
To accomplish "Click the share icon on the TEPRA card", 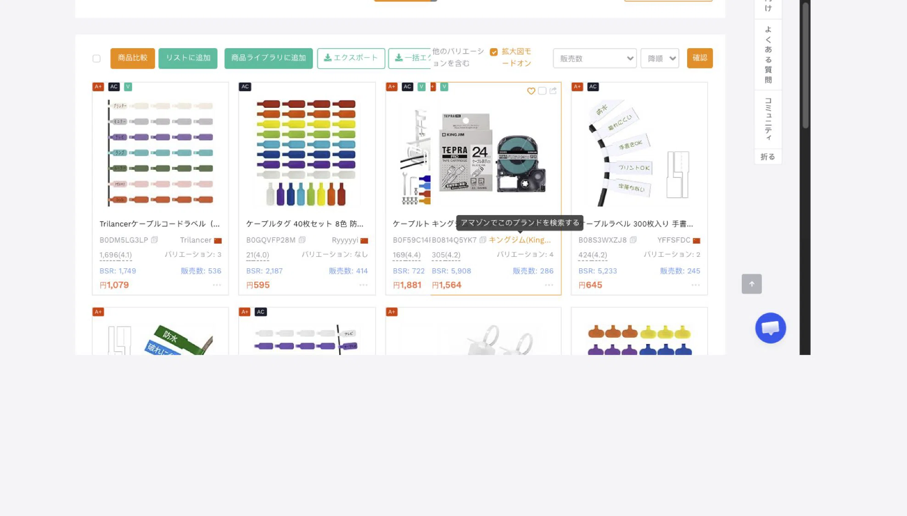I will (553, 91).
